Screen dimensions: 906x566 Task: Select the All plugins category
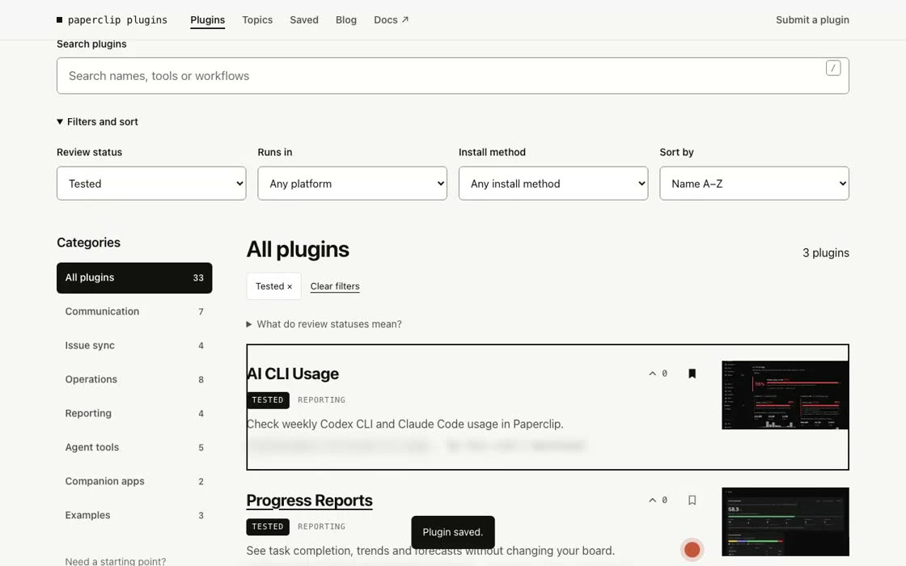(134, 278)
